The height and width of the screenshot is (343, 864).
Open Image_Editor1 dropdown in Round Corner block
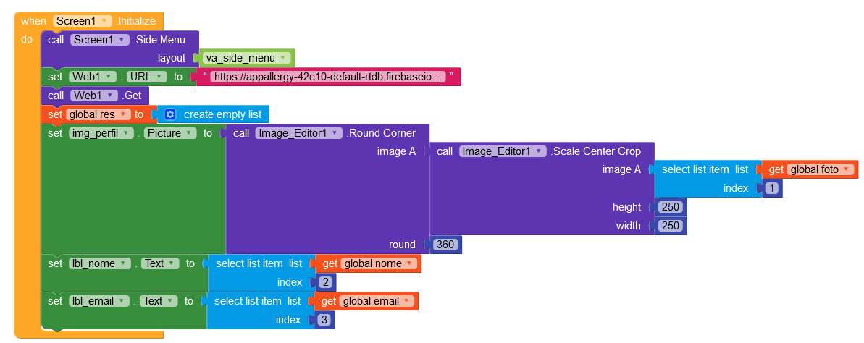(x=298, y=133)
